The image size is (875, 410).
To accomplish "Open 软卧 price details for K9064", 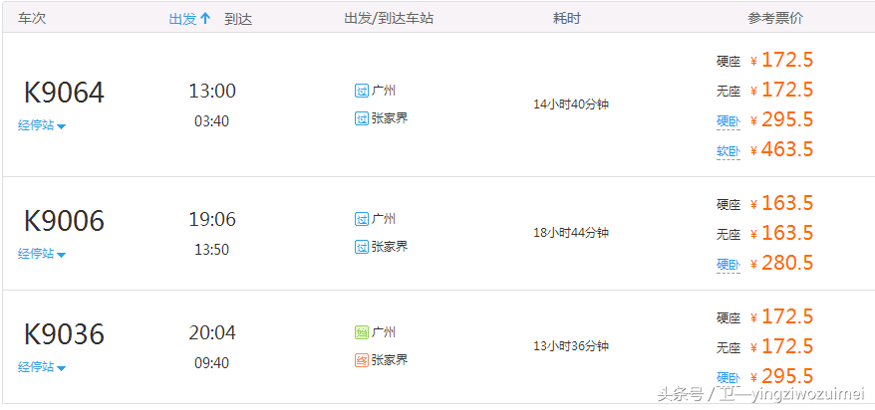I will point(729,151).
